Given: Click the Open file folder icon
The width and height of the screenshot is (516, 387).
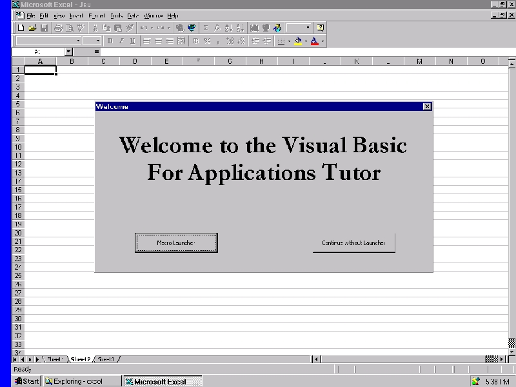Looking at the screenshot, I should point(32,28).
